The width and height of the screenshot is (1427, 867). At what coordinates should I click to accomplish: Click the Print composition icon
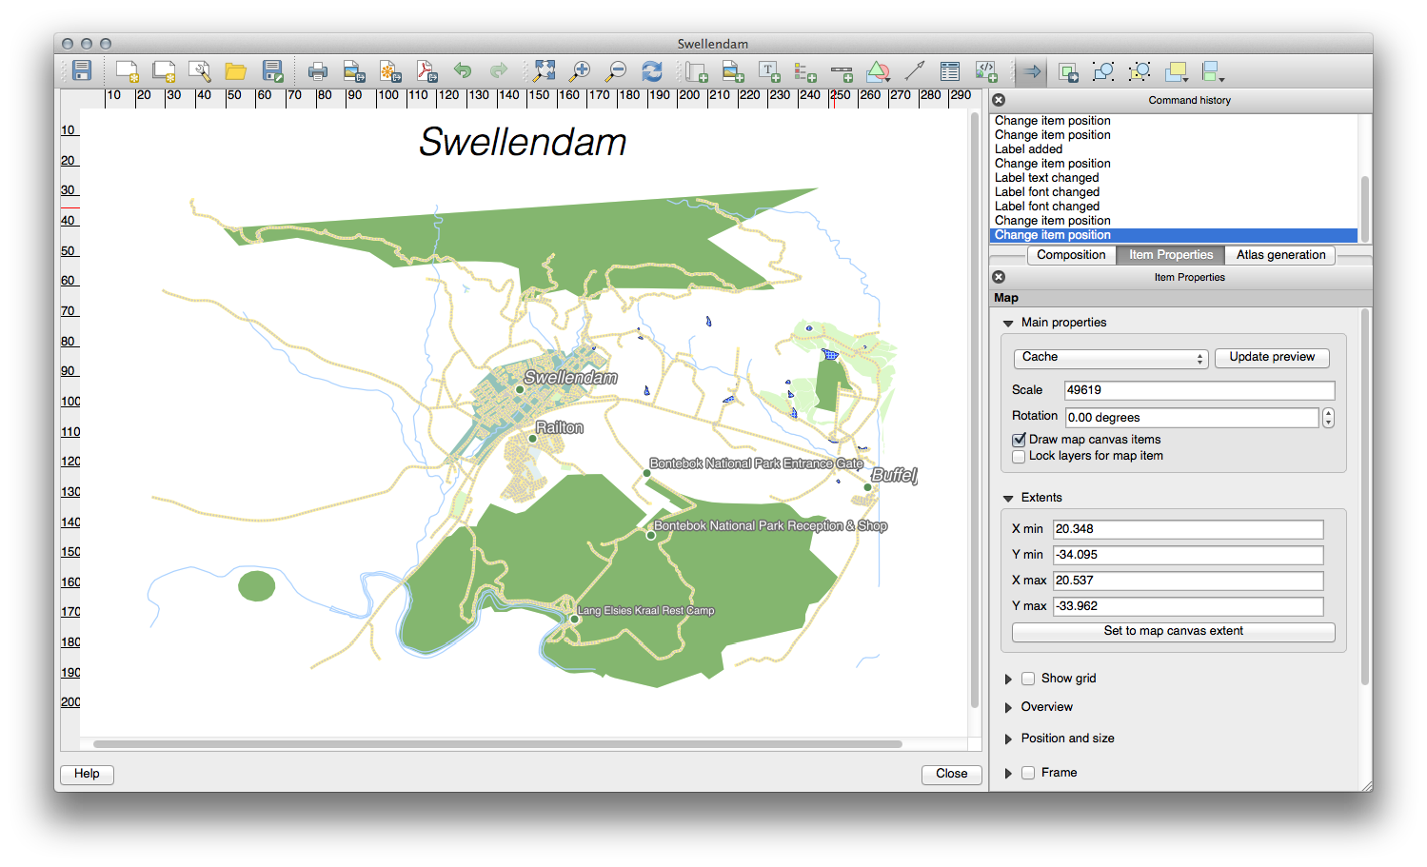318,71
